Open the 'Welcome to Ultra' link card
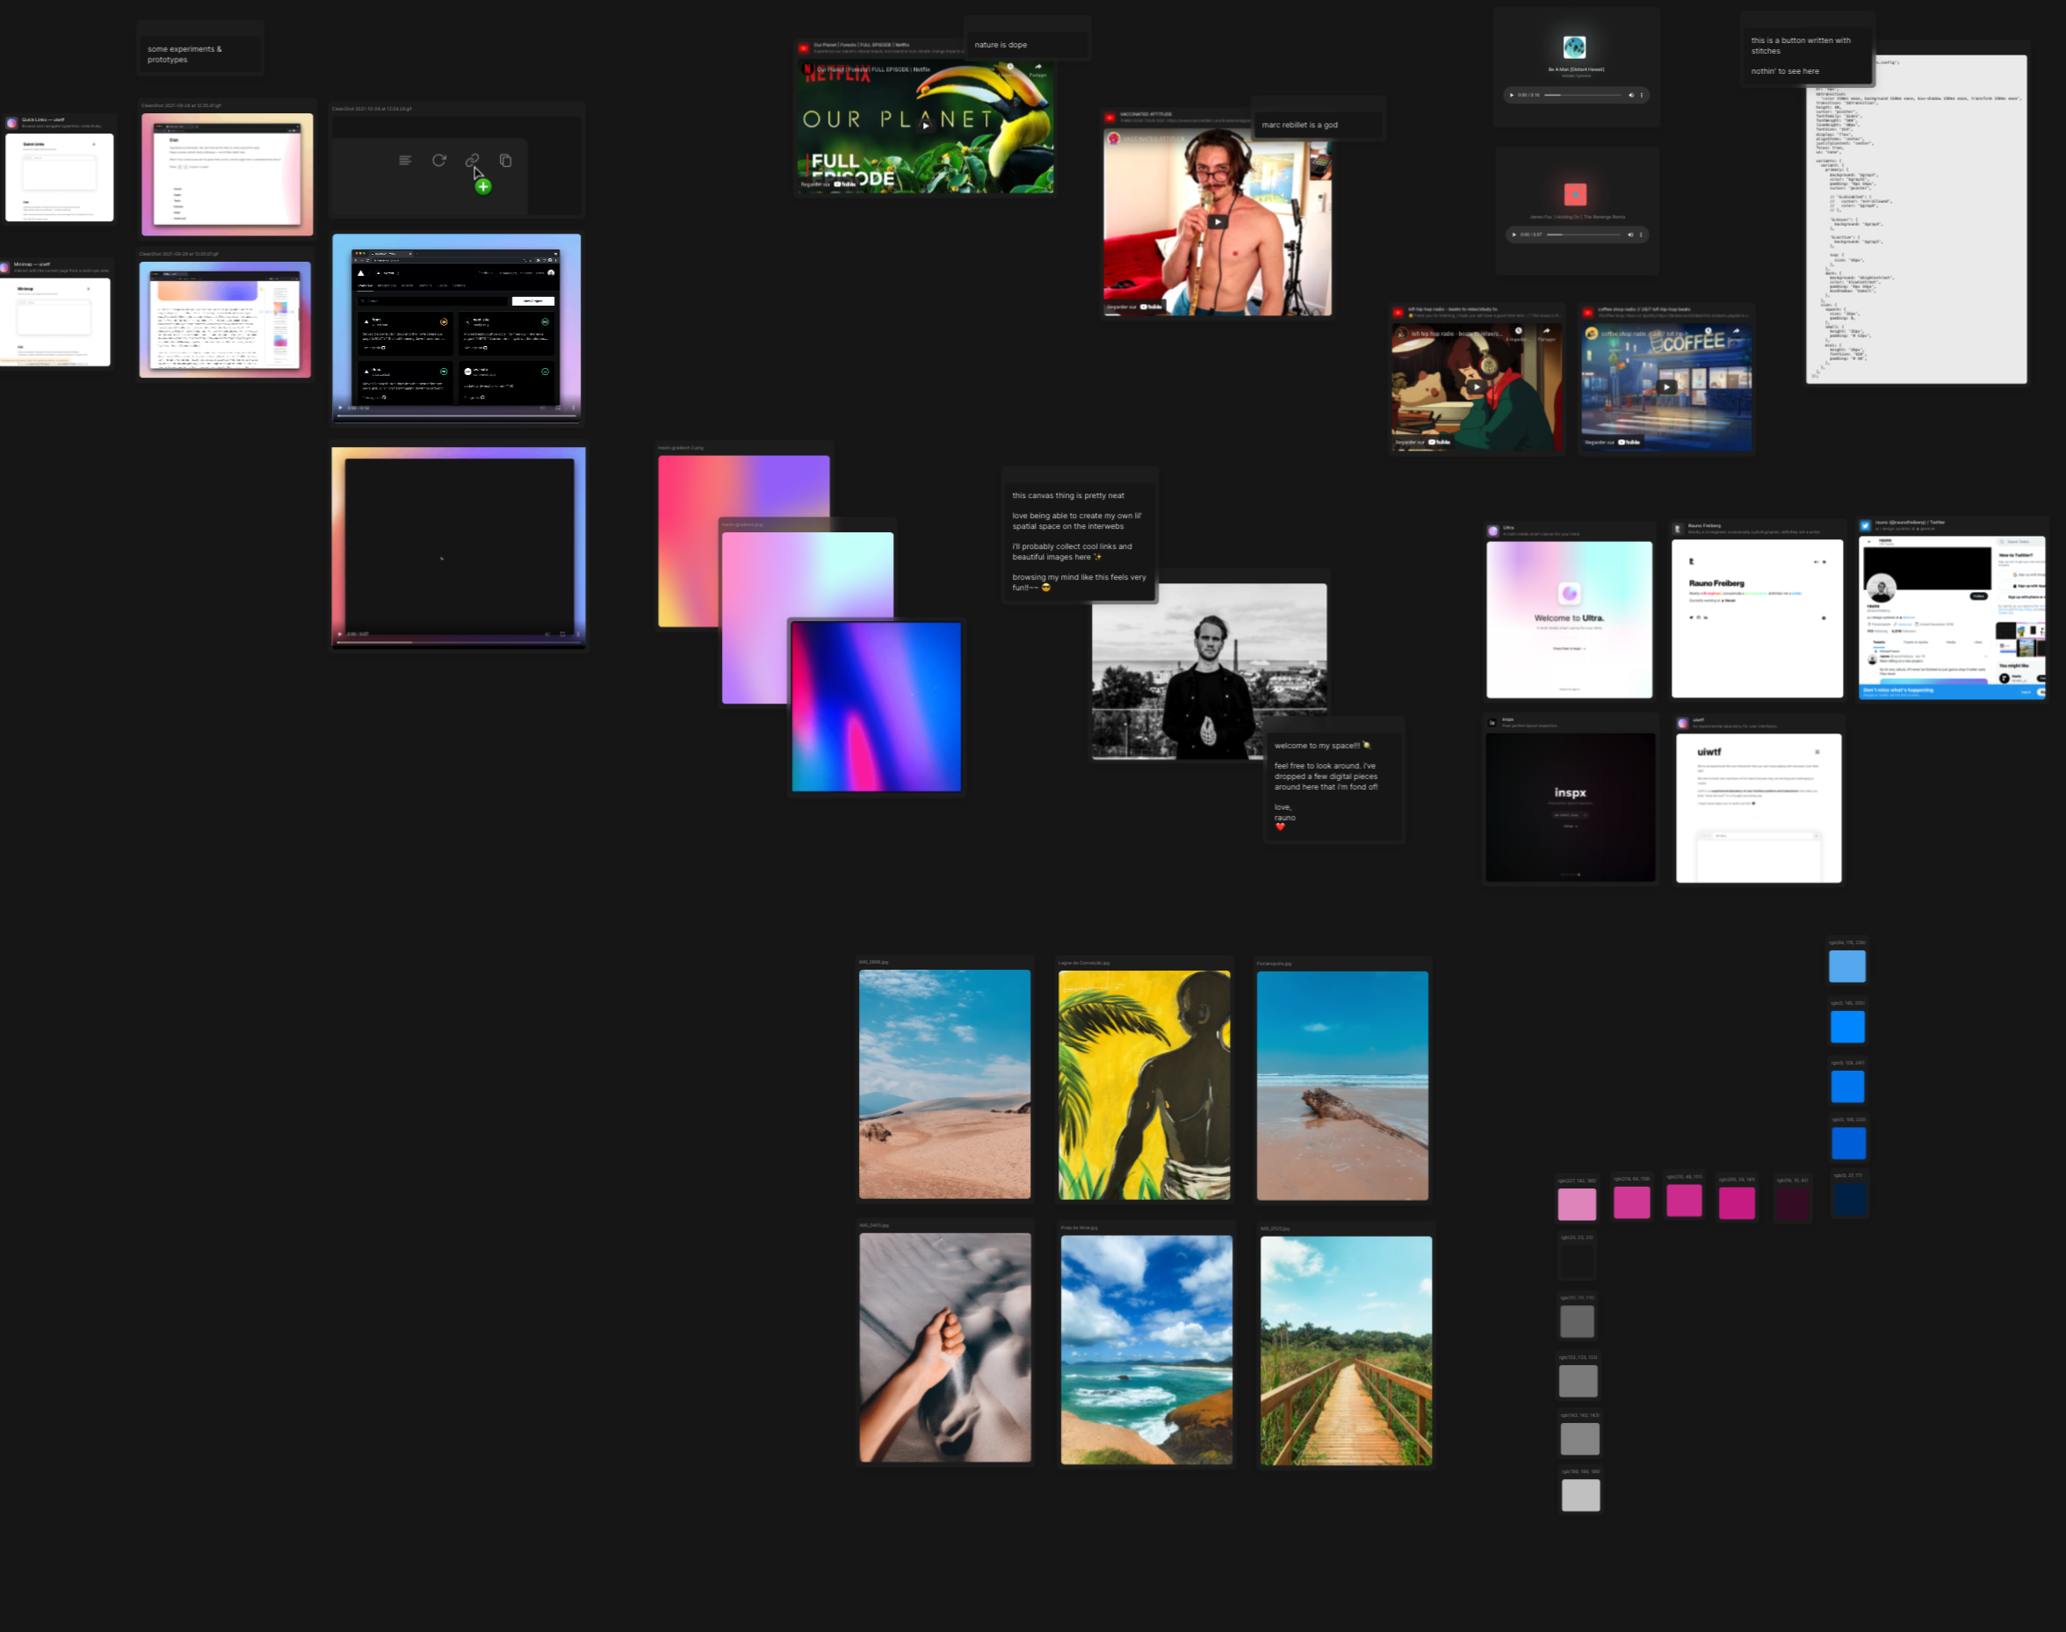 pos(1568,619)
